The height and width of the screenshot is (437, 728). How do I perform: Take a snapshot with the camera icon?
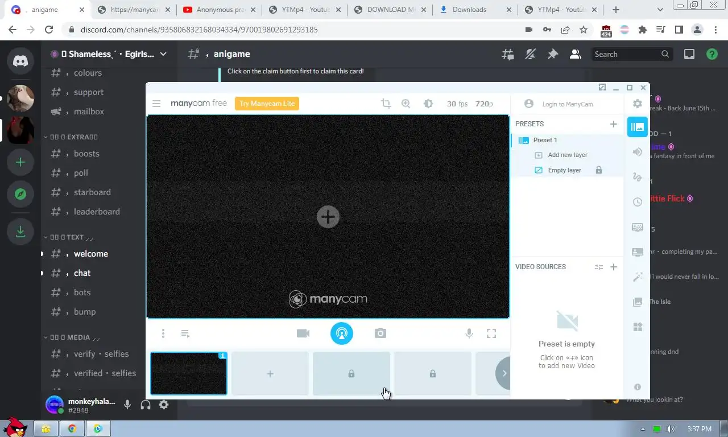tap(380, 333)
